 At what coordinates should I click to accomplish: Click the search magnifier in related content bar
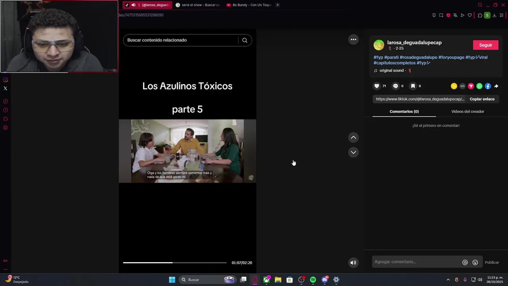click(245, 40)
